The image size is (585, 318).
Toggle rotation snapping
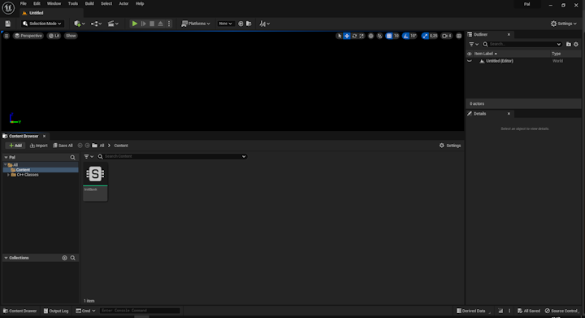[x=406, y=36]
